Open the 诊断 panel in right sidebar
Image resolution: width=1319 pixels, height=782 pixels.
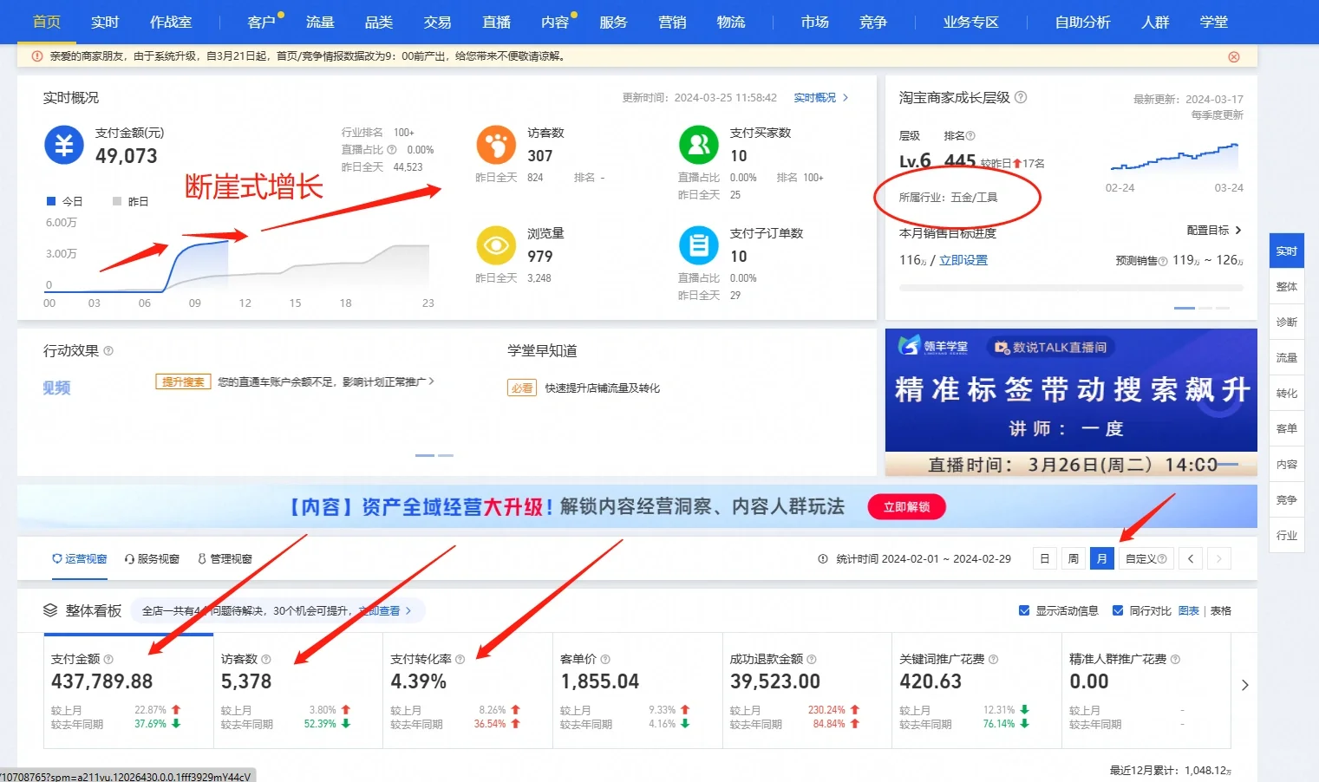pos(1287,322)
